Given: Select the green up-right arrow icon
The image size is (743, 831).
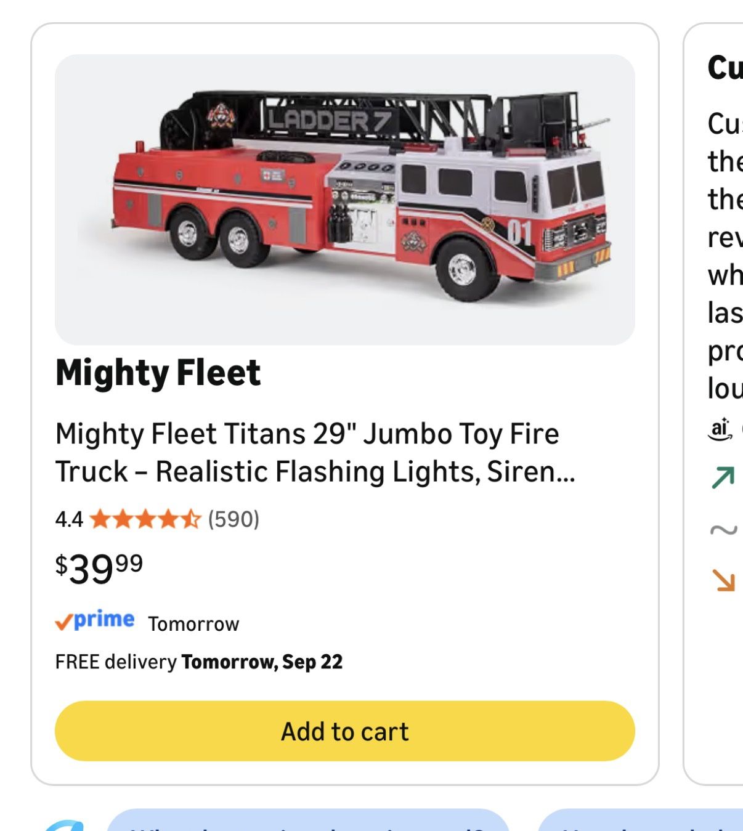Looking at the screenshot, I should click(723, 477).
